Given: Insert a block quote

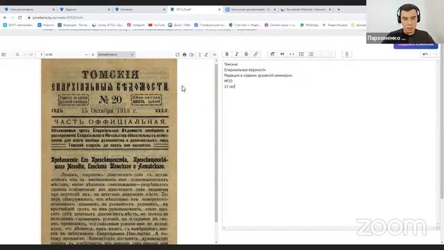Looking at the screenshot, I should (282, 54).
